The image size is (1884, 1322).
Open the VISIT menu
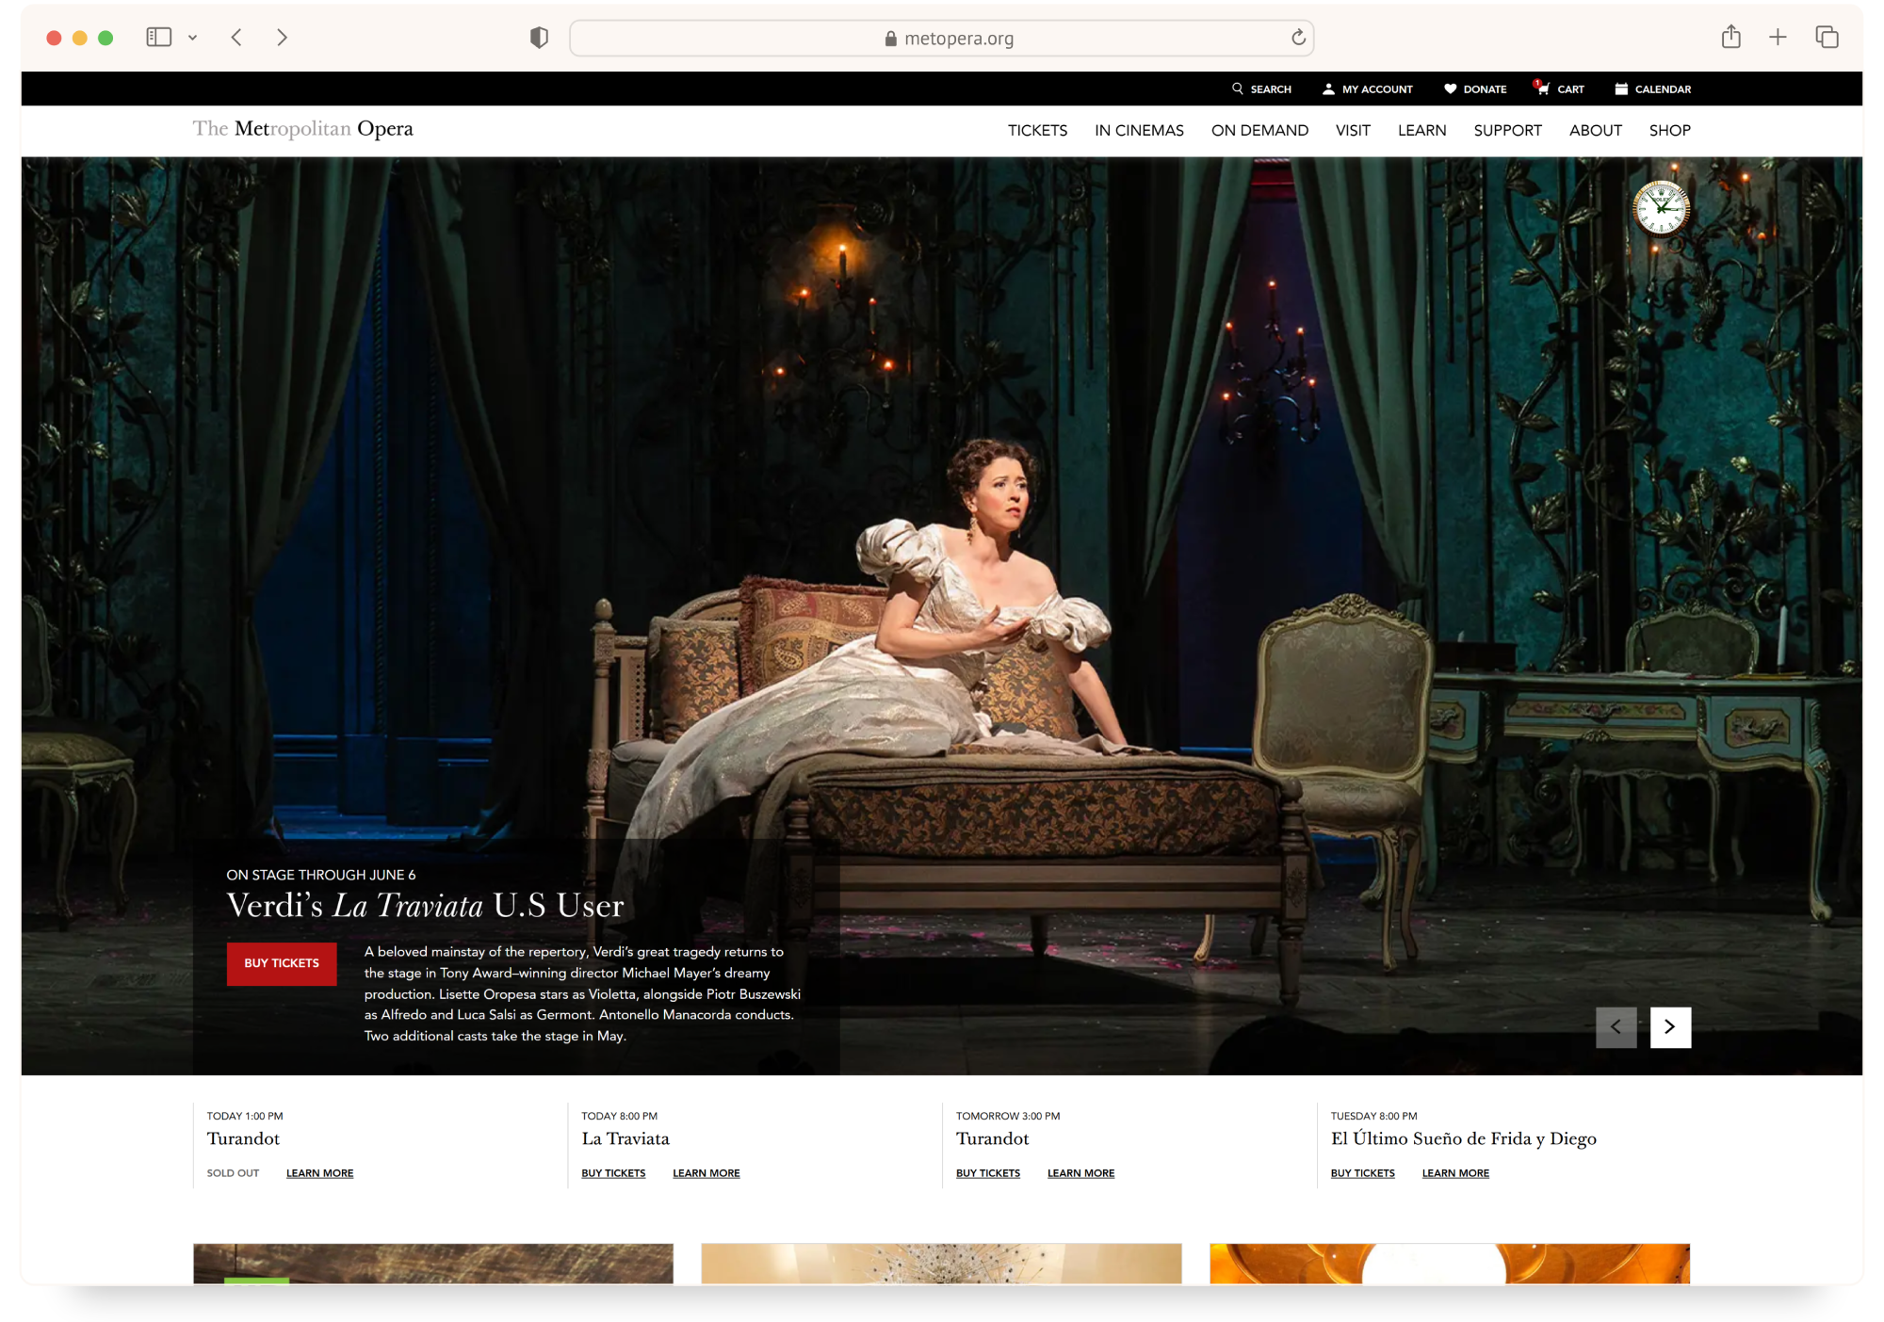(x=1353, y=131)
